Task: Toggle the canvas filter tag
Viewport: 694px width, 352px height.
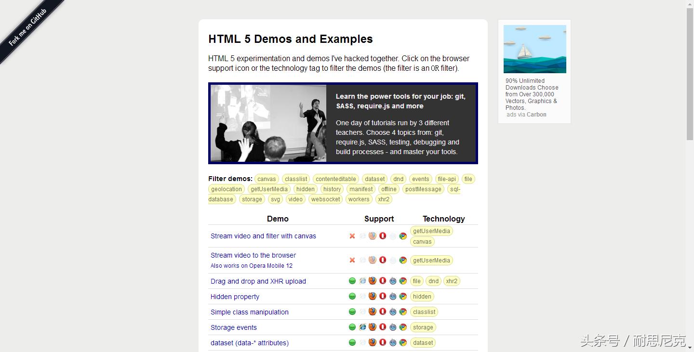Action: tap(267, 179)
